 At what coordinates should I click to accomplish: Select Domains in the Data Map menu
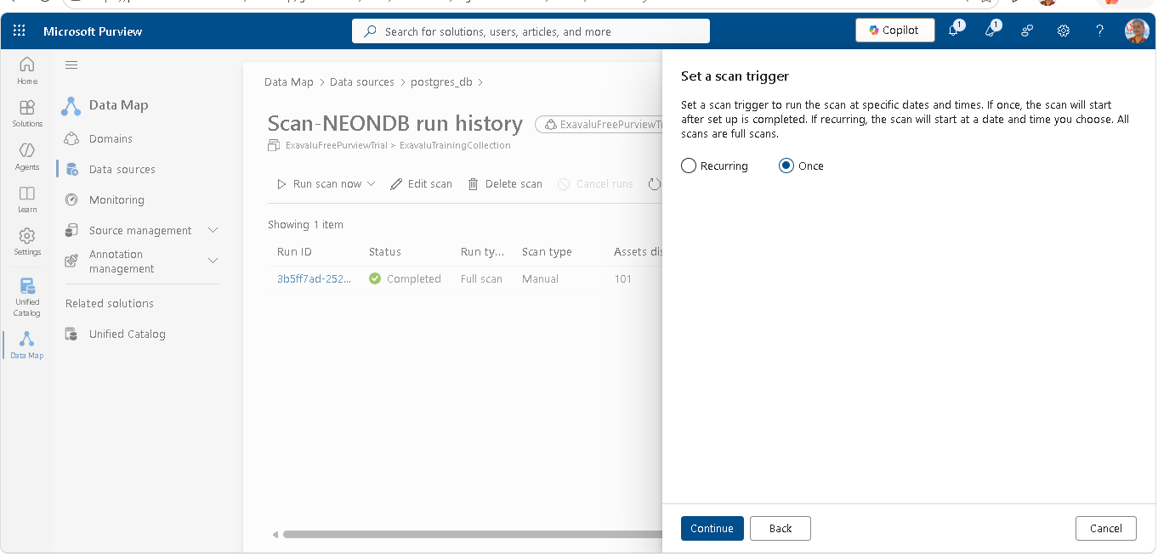111,138
